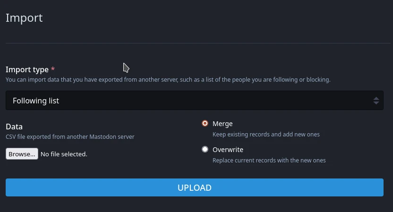Click the Overwrite option label text
Image resolution: width=393 pixels, height=212 pixels.
click(228, 150)
